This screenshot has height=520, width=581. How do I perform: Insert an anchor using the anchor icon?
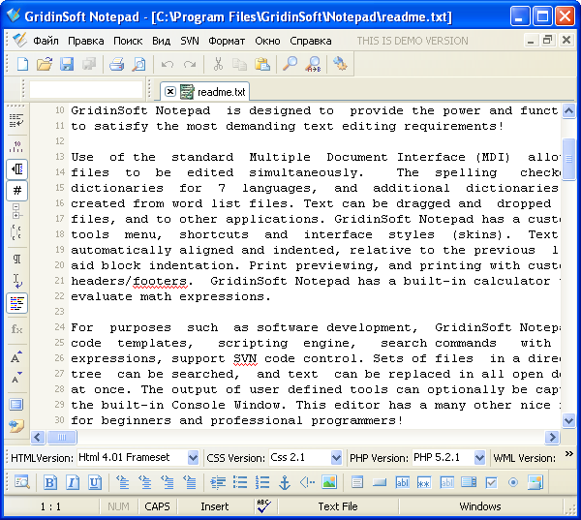coord(285,482)
